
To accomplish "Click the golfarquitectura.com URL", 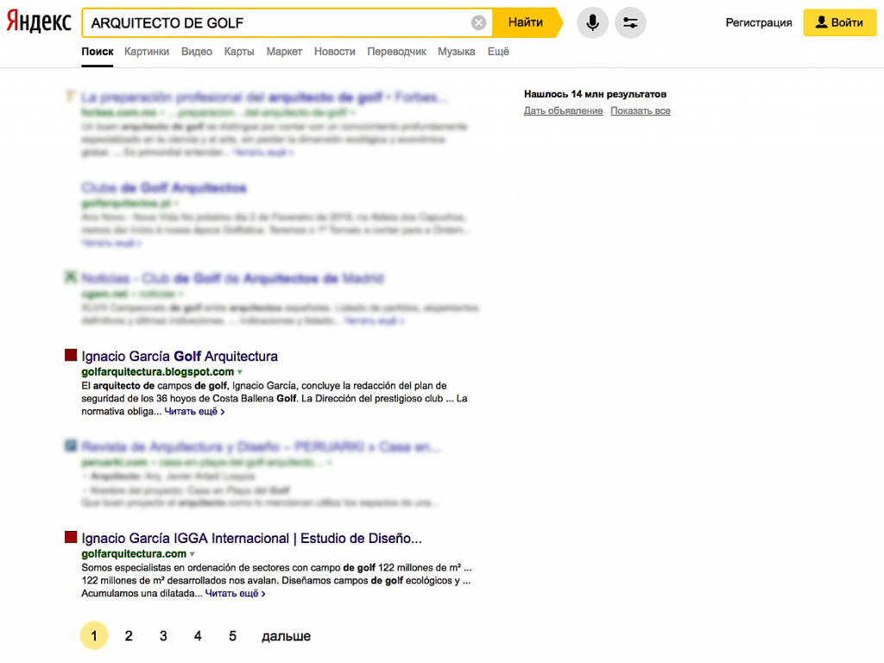I will click(x=134, y=554).
